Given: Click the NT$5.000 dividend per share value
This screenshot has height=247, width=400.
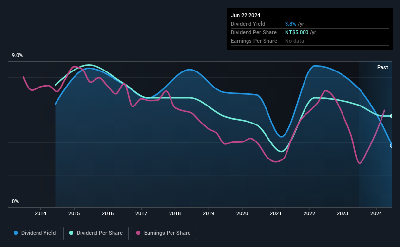Looking at the screenshot, I should pos(297,33).
